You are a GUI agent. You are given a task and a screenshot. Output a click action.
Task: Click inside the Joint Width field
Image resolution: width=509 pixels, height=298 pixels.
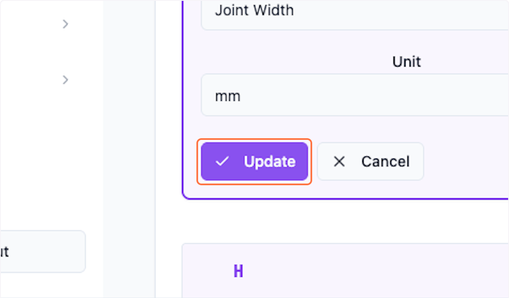(297, 11)
